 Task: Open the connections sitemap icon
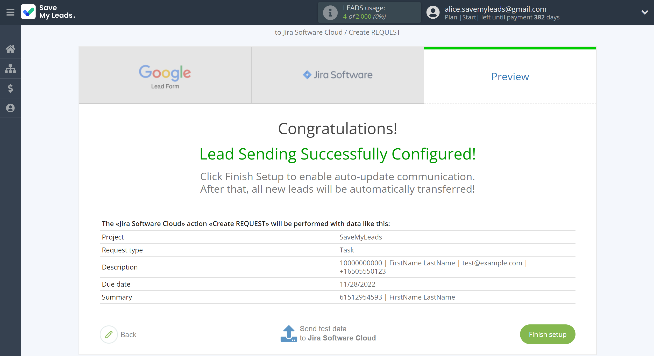pos(10,69)
